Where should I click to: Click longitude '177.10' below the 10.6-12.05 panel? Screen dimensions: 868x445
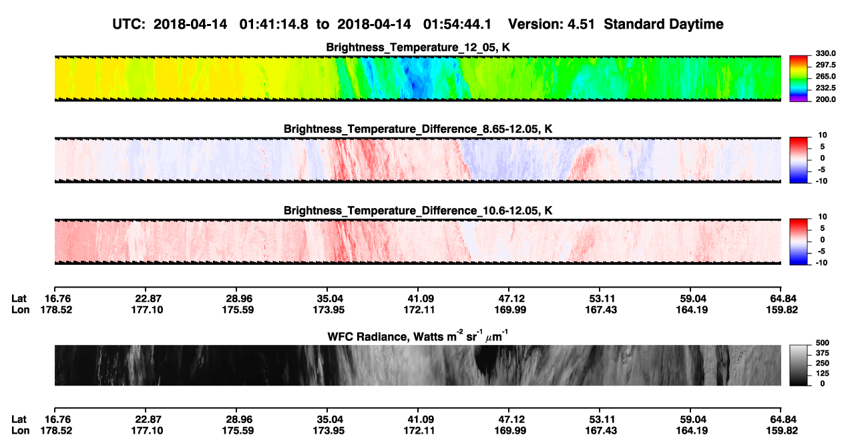point(147,310)
